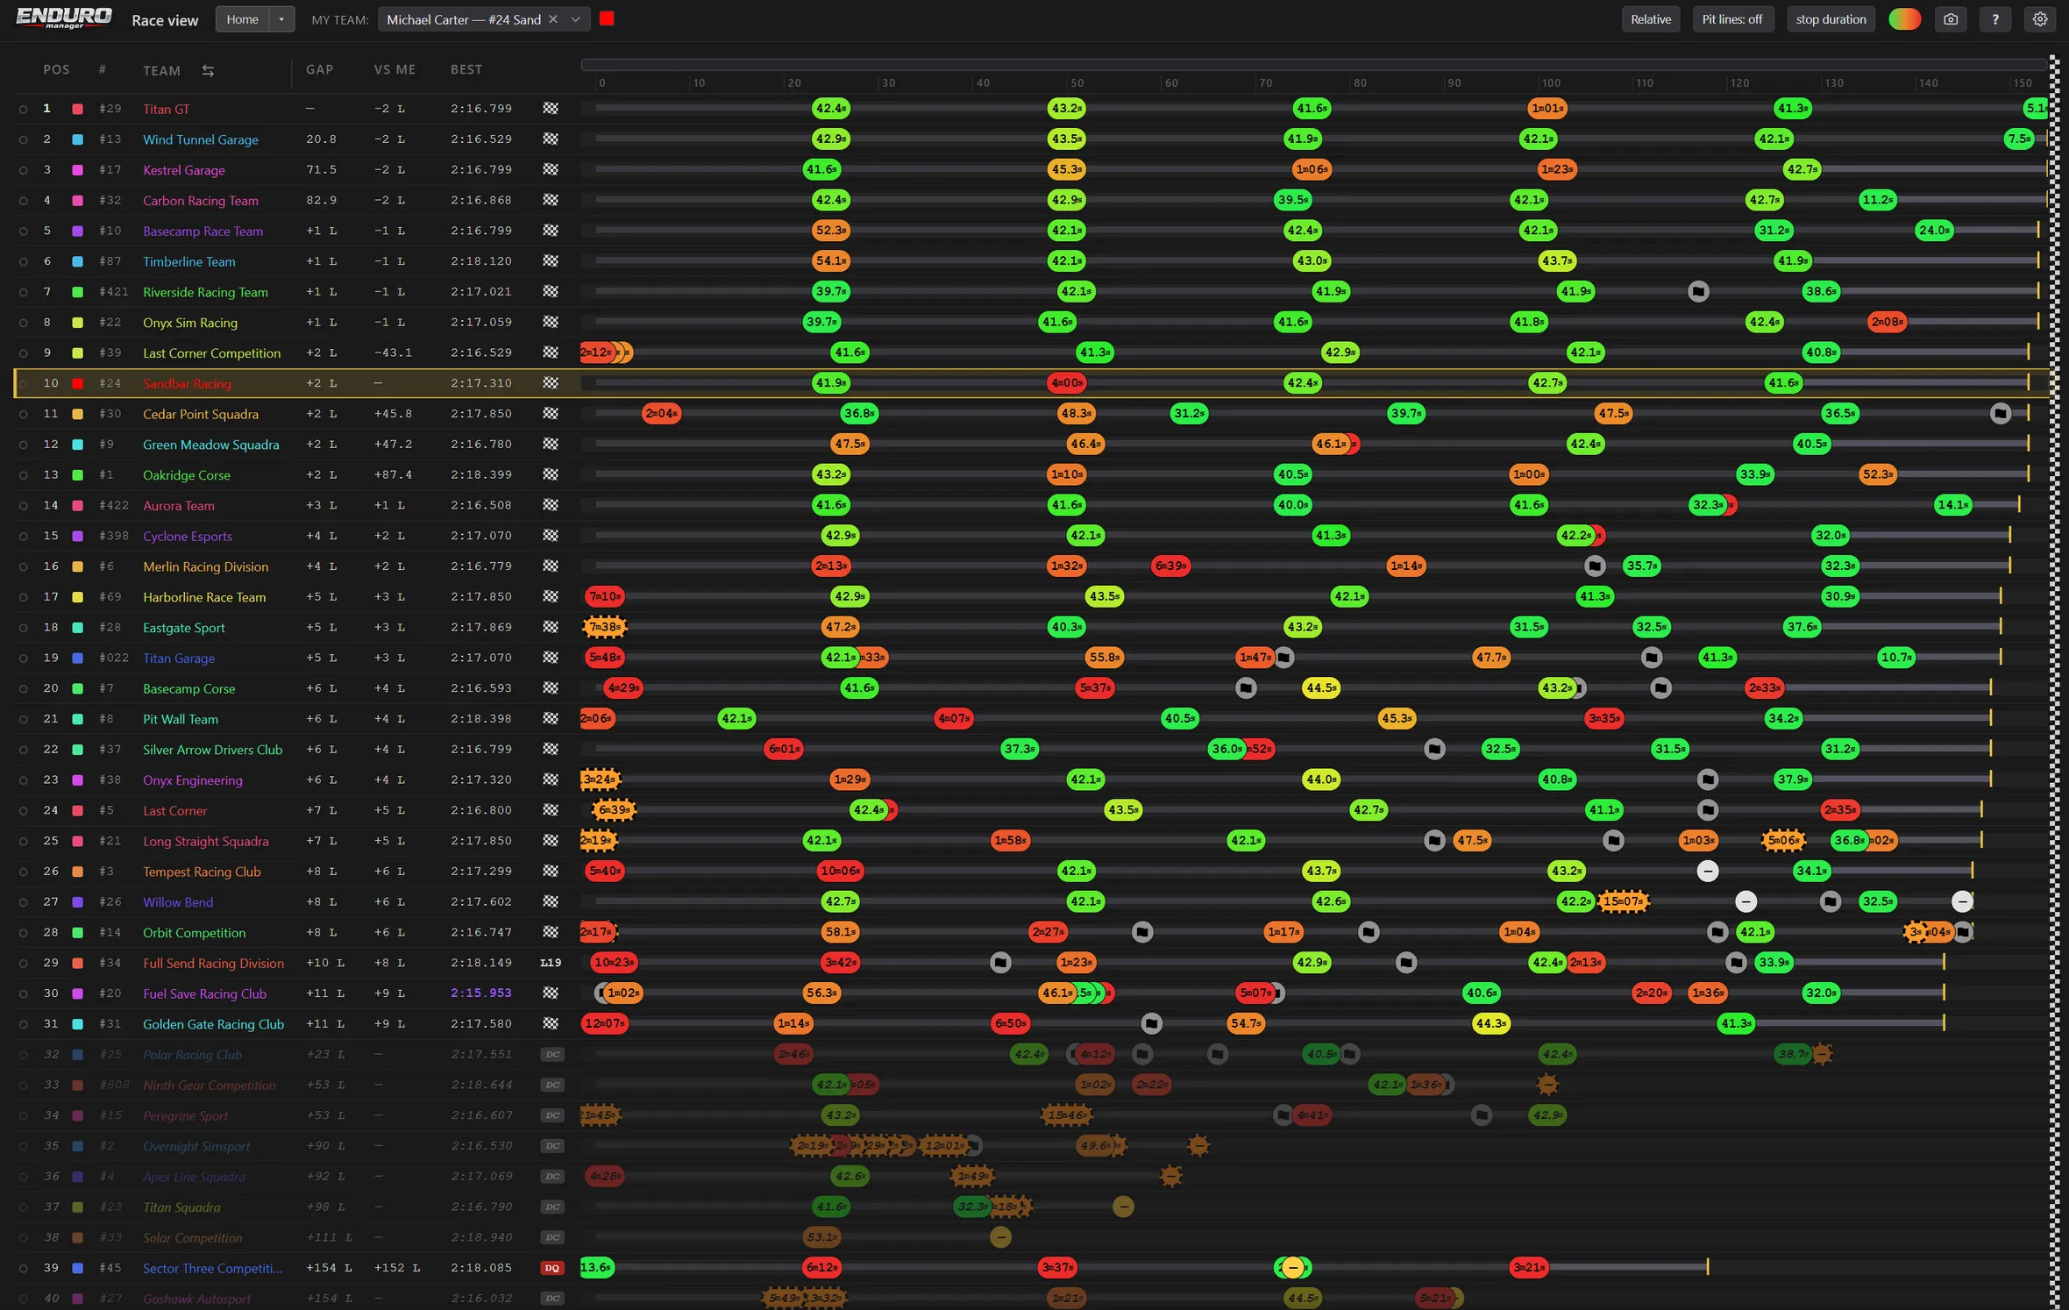Open the Home dropdown arrow
The height and width of the screenshot is (1310, 2069).
(281, 19)
